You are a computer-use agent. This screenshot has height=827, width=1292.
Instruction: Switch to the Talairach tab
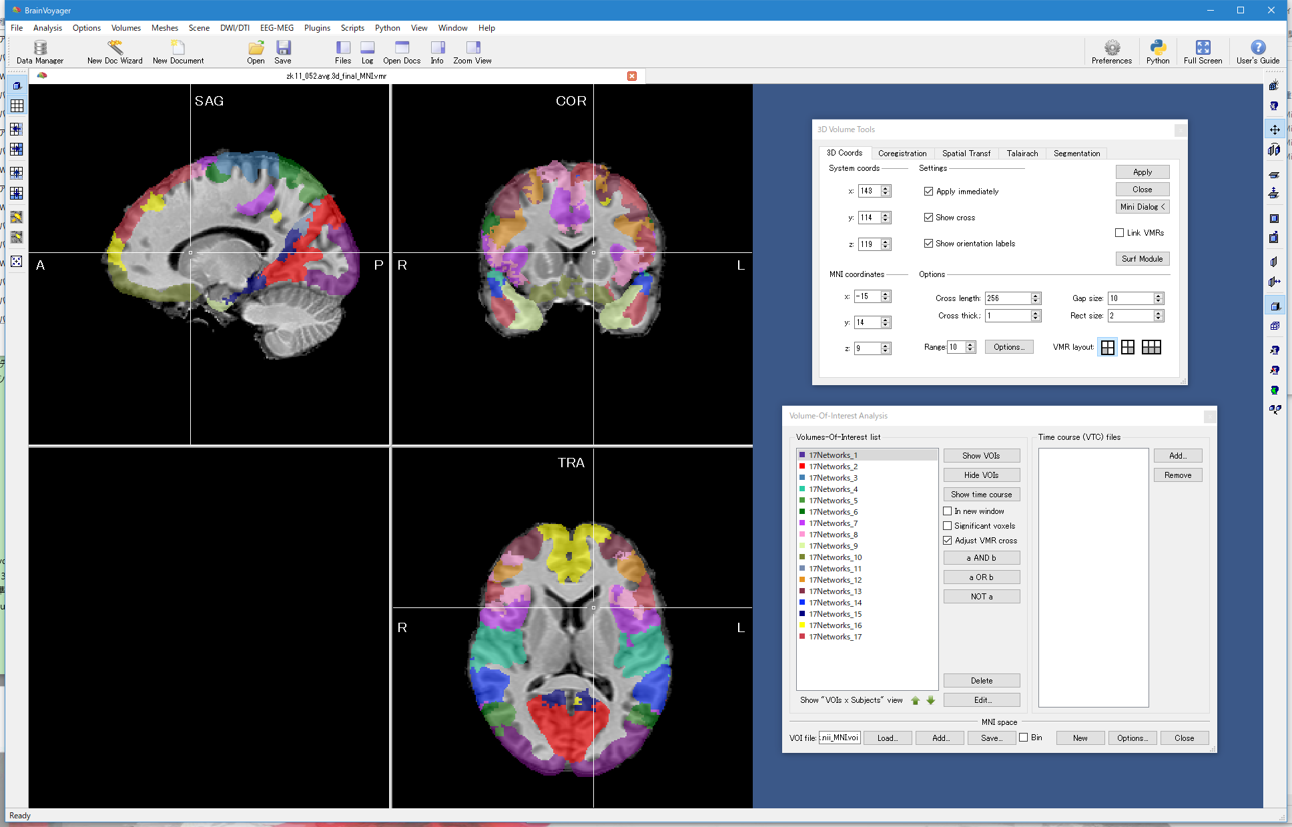tap(1022, 154)
